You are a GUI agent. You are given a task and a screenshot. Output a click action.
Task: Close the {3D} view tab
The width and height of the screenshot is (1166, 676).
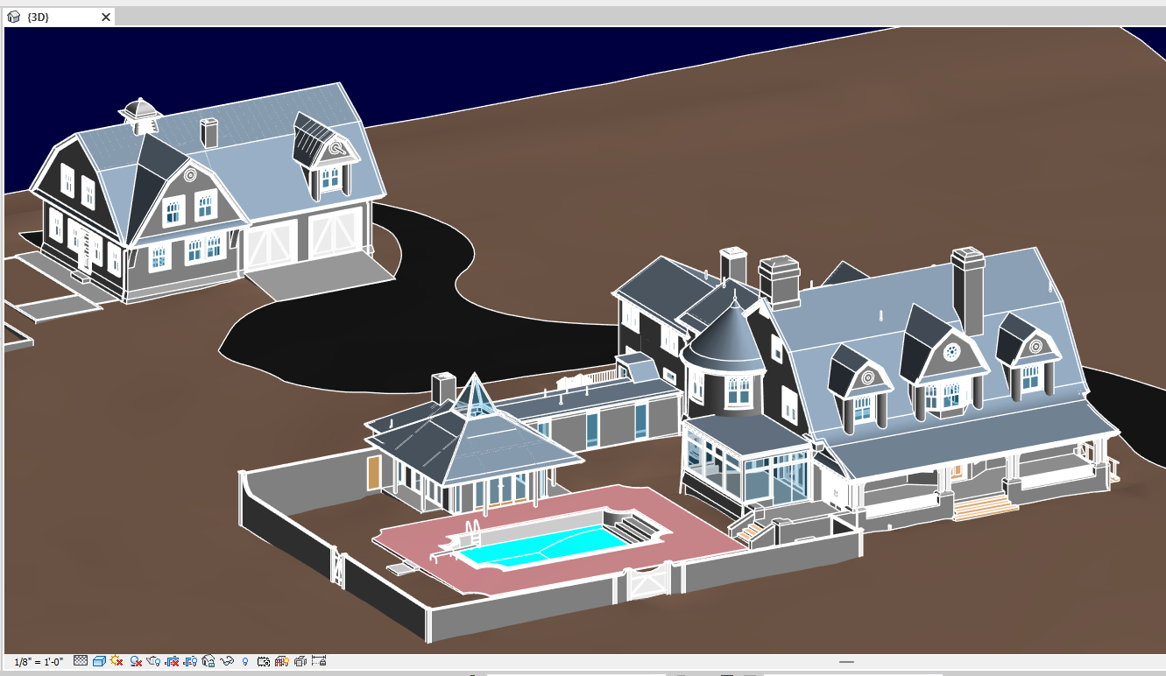click(106, 17)
